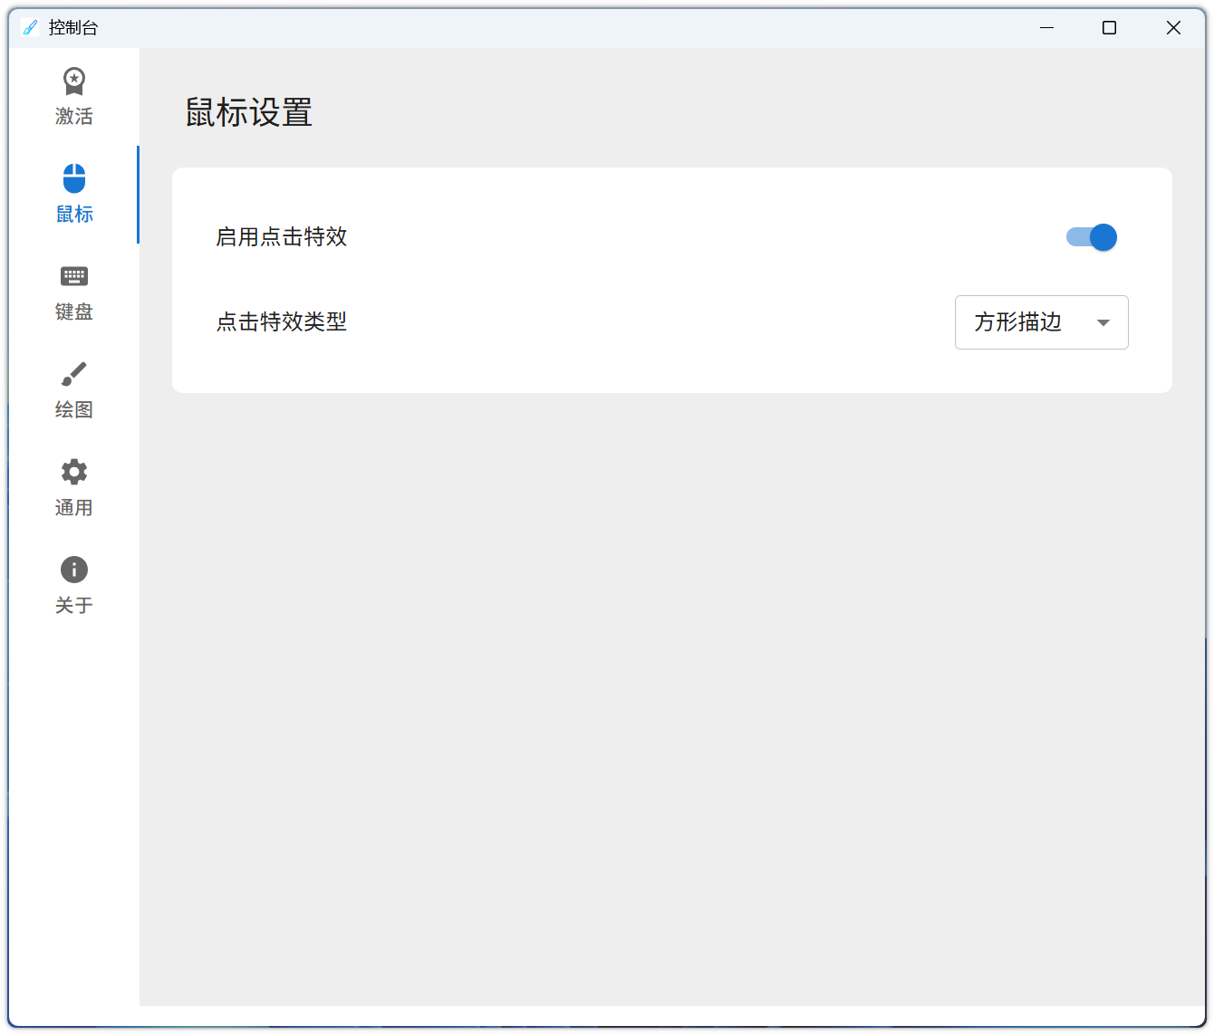Viewport: 1214px width, 1035px height.
Task: Minimize the 控制台 window
Action: (x=1046, y=28)
